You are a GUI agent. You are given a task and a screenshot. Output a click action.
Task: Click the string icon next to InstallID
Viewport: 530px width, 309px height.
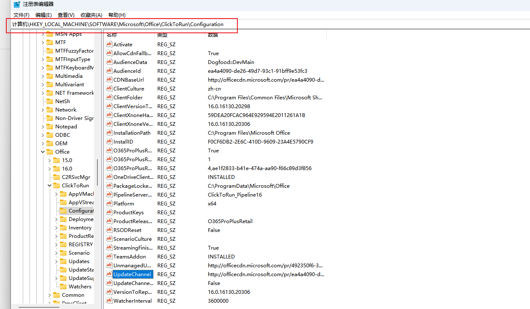pos(109,141)
